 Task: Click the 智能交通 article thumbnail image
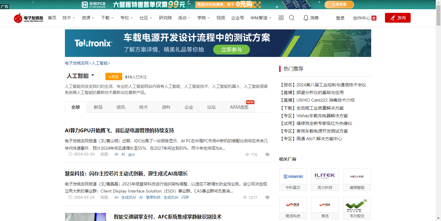(x=85, y=217)
